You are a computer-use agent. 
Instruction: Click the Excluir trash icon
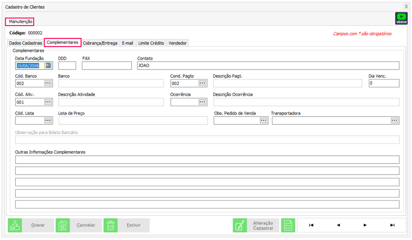click(110, 225)
